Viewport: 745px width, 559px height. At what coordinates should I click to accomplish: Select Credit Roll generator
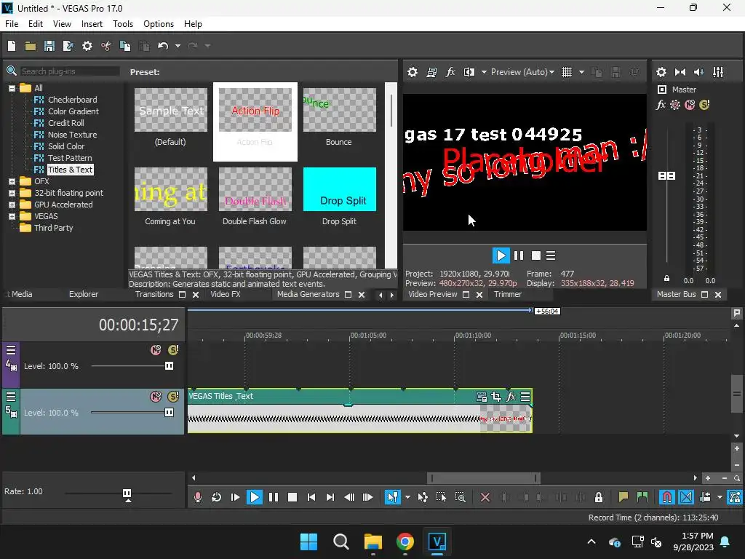pyautogui.click(x=65, y=123)
